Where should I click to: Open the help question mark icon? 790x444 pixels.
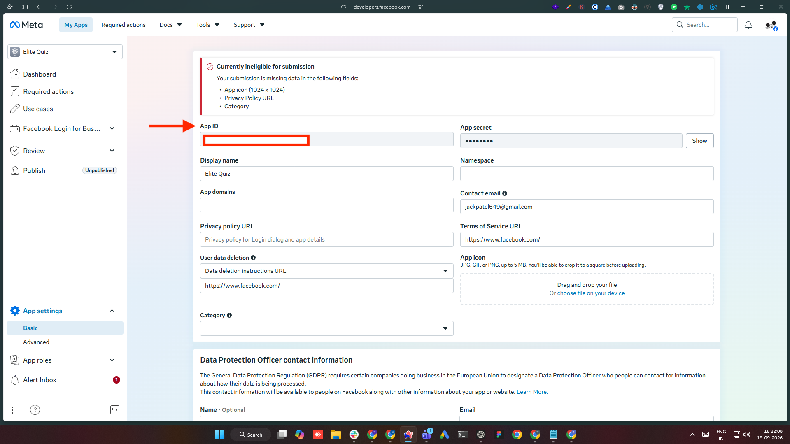click(x=35, y=410)
